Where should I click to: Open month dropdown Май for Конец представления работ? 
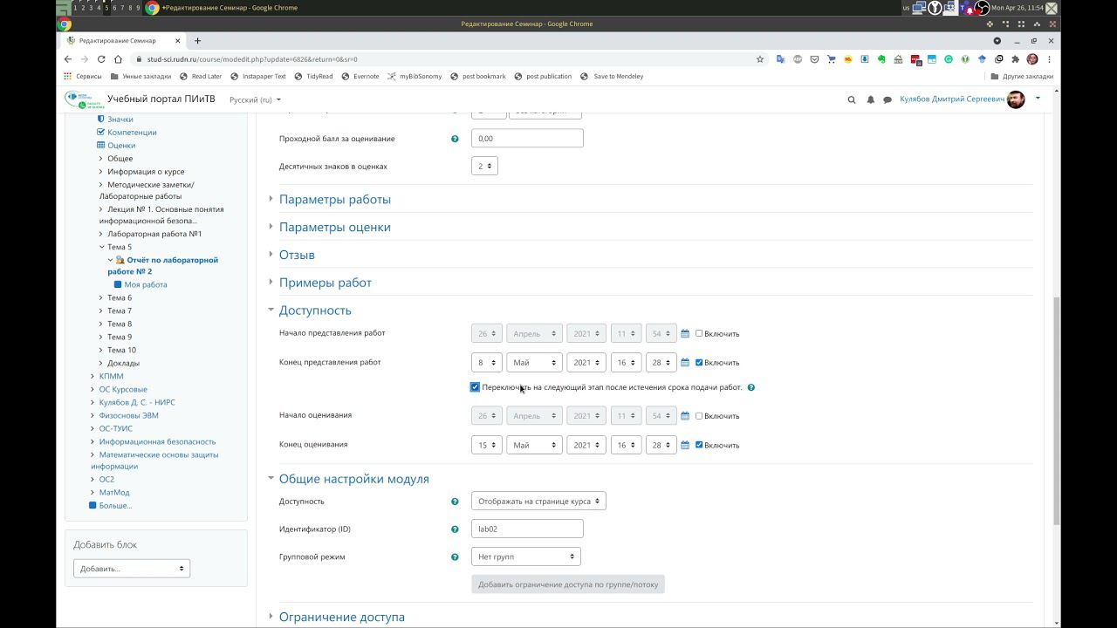click(534, 362)
